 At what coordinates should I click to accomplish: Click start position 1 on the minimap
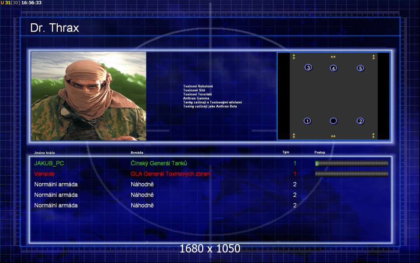308,121
